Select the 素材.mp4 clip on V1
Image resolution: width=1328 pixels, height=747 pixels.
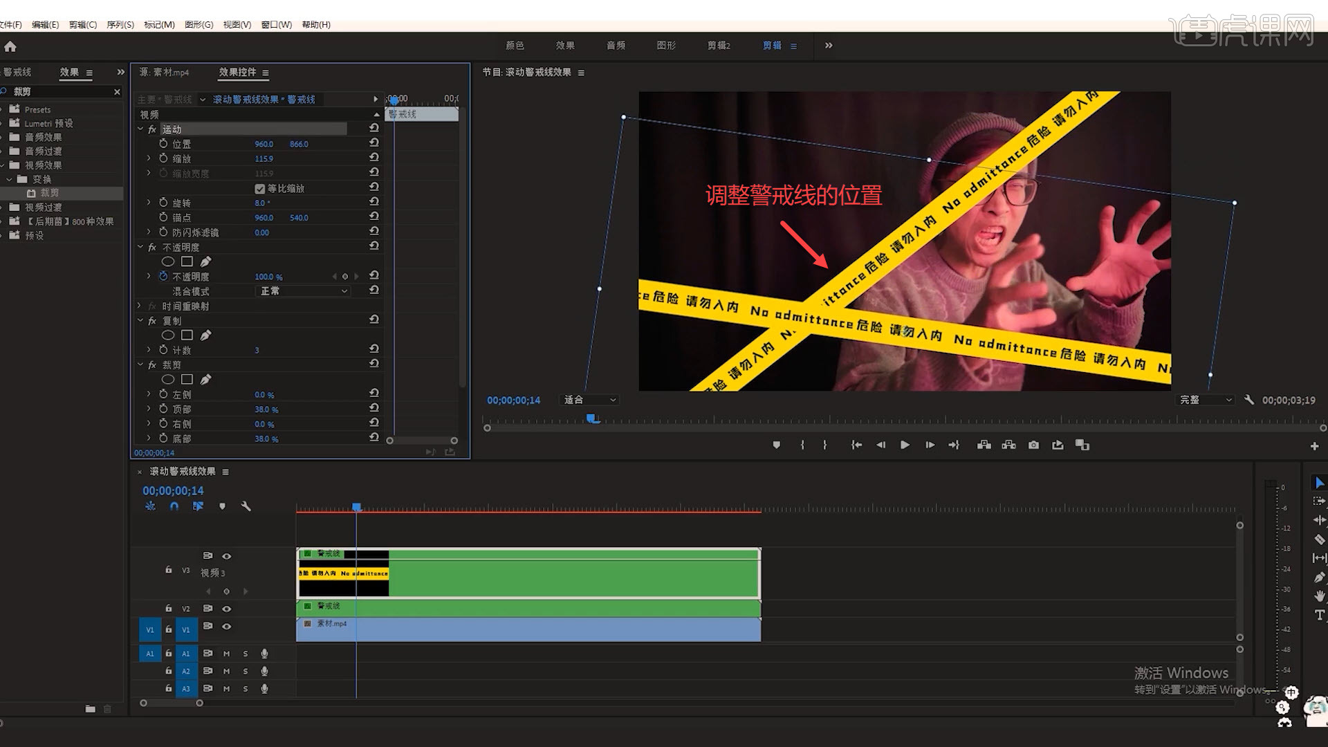[528, 629]
